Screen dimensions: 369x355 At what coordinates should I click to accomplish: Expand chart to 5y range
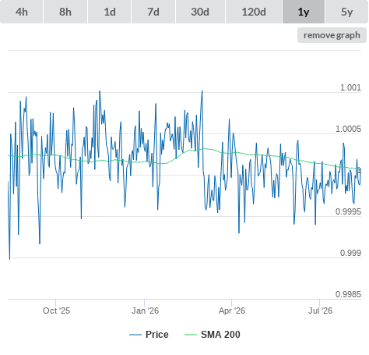pyautogui.click(x=347, y=12)
